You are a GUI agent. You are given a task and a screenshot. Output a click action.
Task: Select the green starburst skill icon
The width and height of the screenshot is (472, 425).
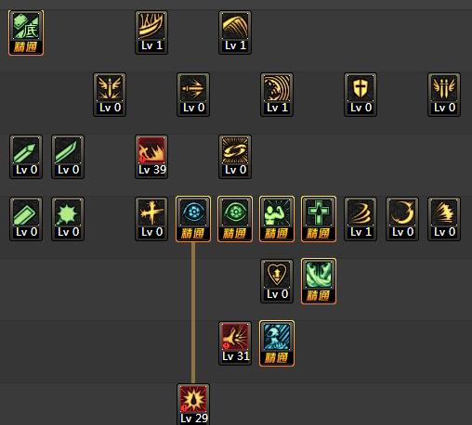[x=68, y=219]
